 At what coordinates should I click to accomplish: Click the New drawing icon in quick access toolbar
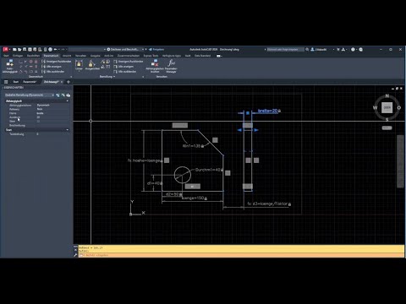pos(14,49)
